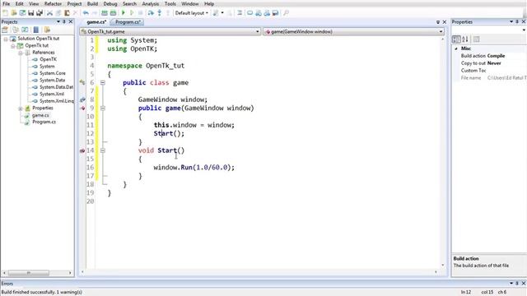Click the Paste clipboard icon
This screenshot has height=296, width=527.
click(x=67, y=13)
